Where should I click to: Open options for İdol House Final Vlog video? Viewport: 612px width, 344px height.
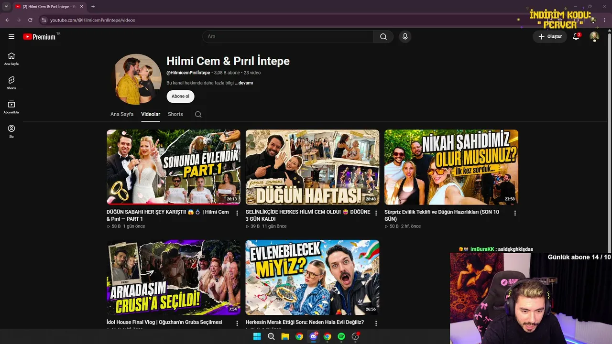tap(237, 323)
